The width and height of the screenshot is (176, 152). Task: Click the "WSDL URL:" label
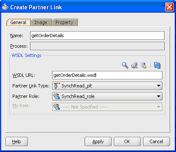[x=24, y=75]
